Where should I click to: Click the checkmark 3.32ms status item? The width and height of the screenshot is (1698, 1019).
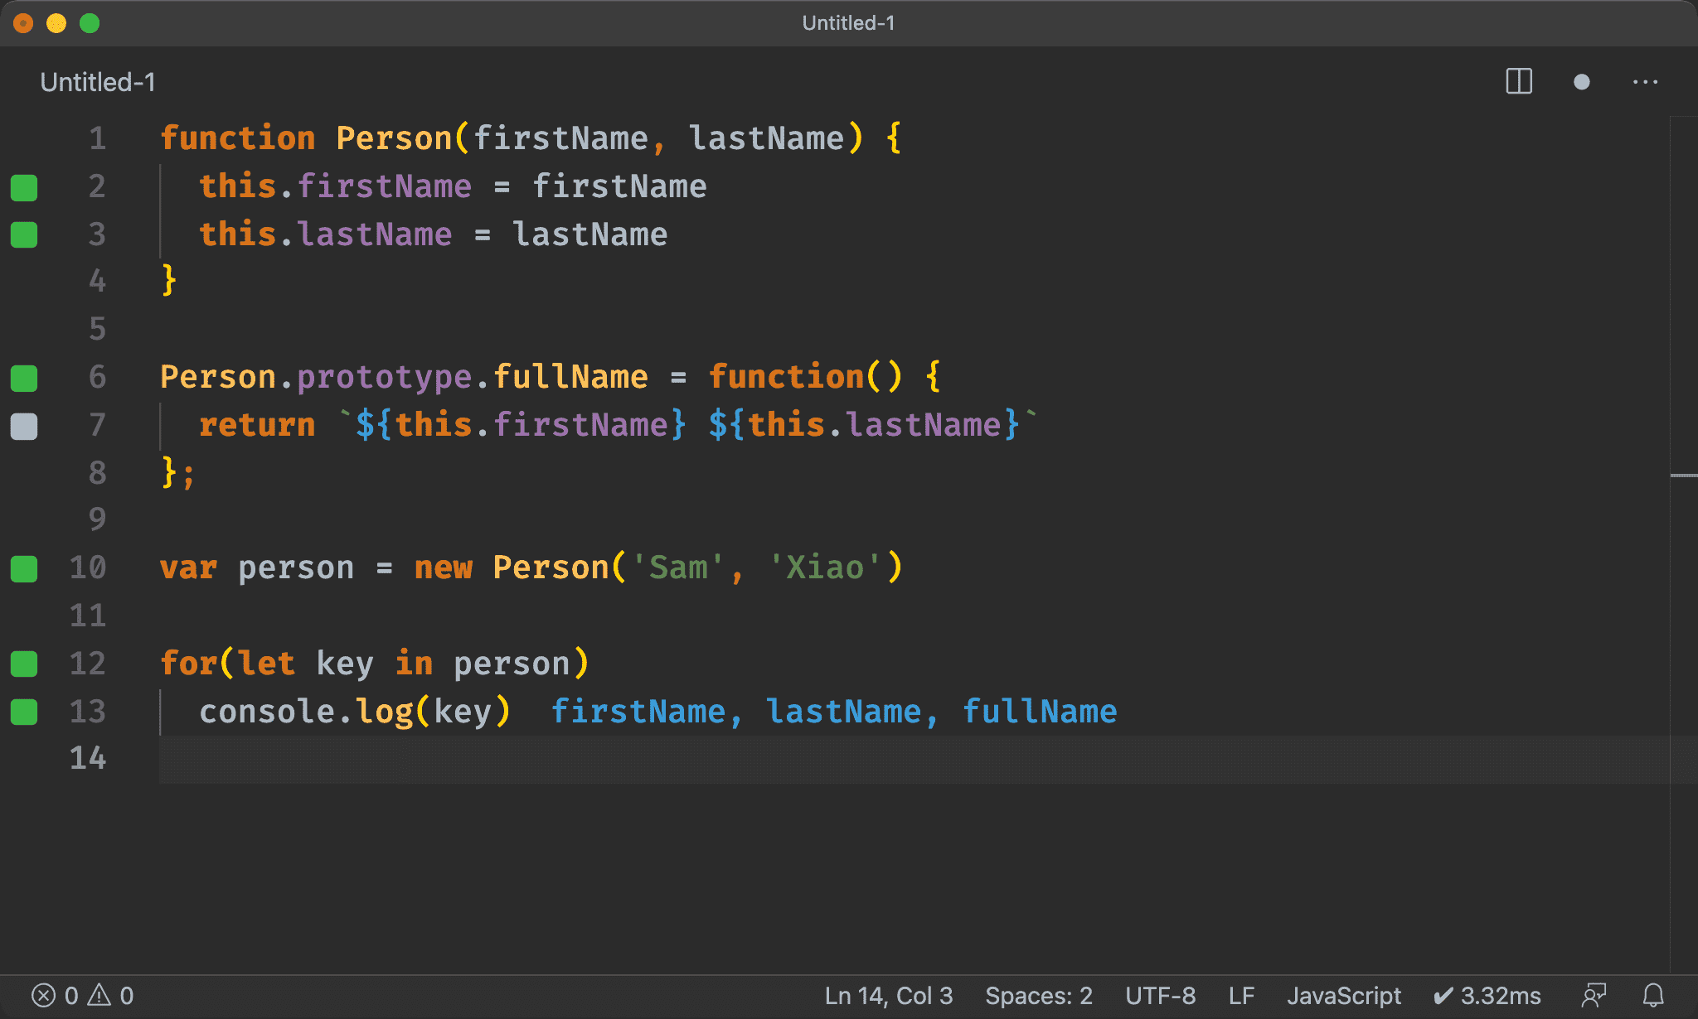pos(1487,995)
